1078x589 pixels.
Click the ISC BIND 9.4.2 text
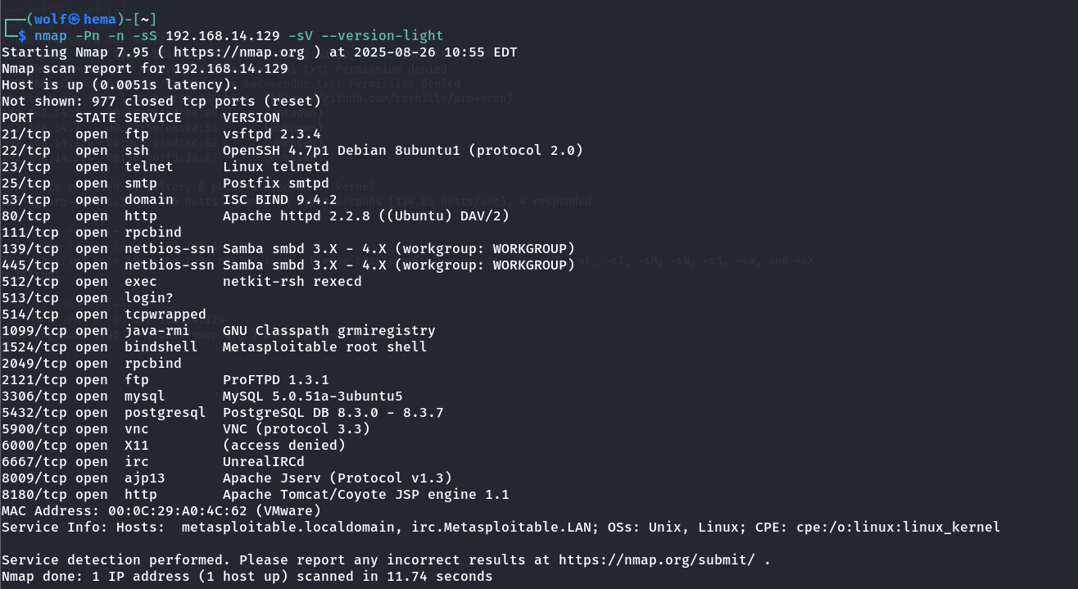click(279, 200)
